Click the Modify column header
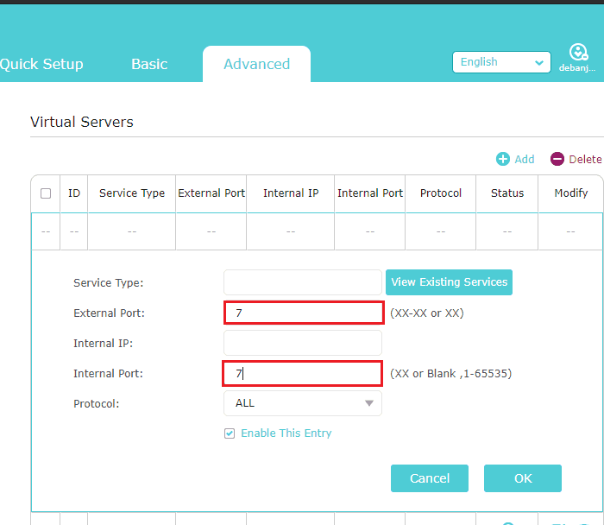This screenshot has height=525, width=604. tap(571, 193)
